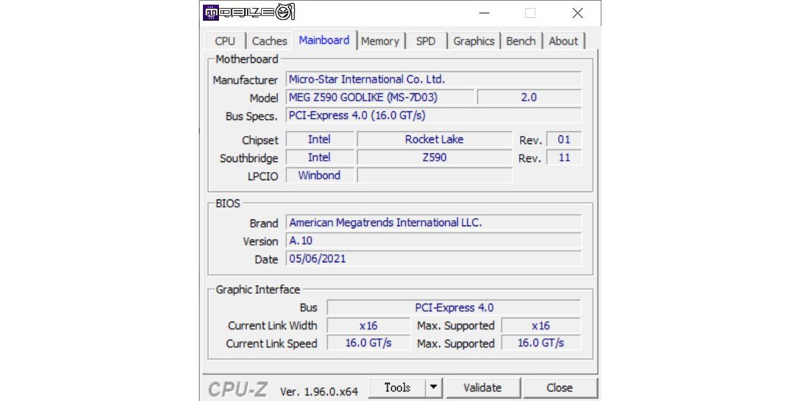Click the Manufacturer label
Screen dimensions: 801x401
(245, 80)
